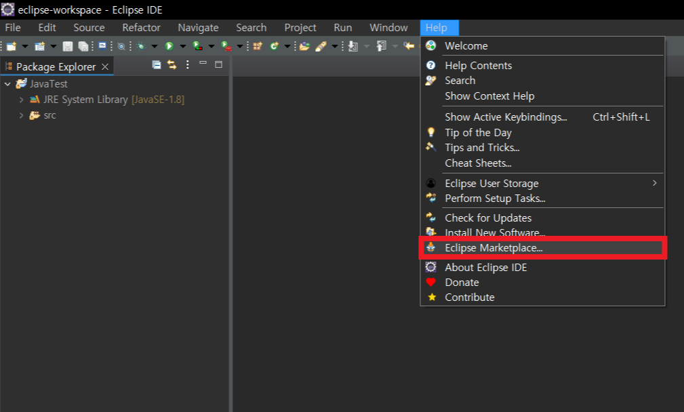The height and width of the screenshot is (412, 684).
Task: Select JRE System Library [JavaSE-1.8]
Action: (x=113, y=100)
